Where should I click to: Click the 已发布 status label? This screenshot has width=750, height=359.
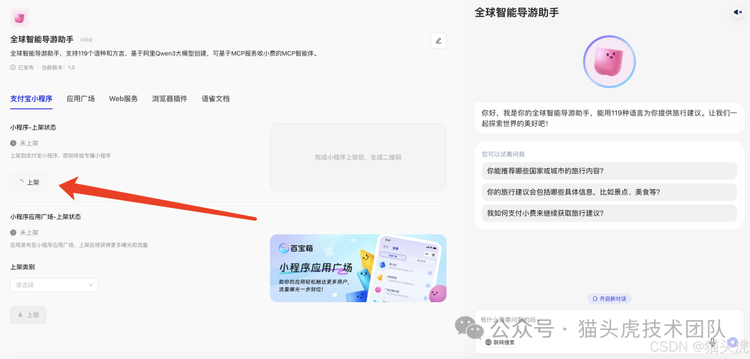tap(22, 67)
